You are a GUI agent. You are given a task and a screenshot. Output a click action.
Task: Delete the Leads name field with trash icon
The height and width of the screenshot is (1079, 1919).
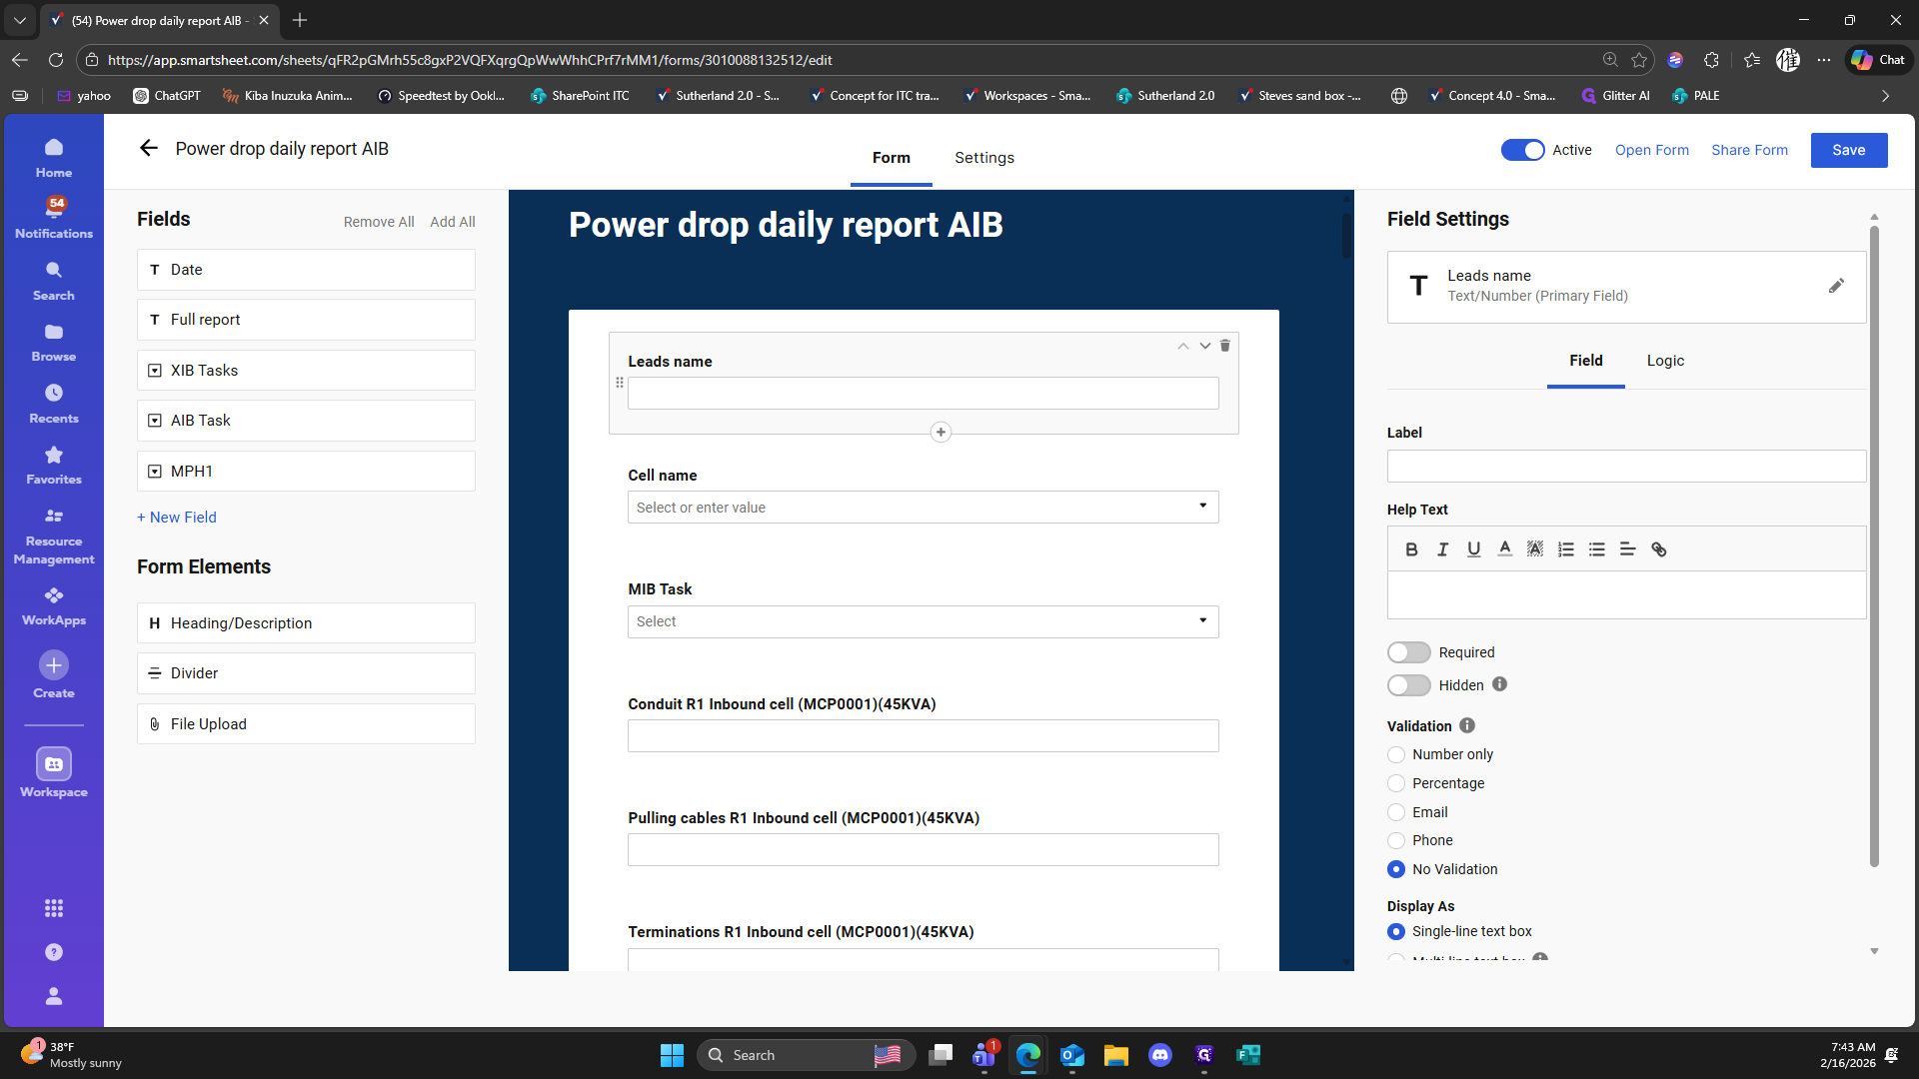tap(1224, 346)
